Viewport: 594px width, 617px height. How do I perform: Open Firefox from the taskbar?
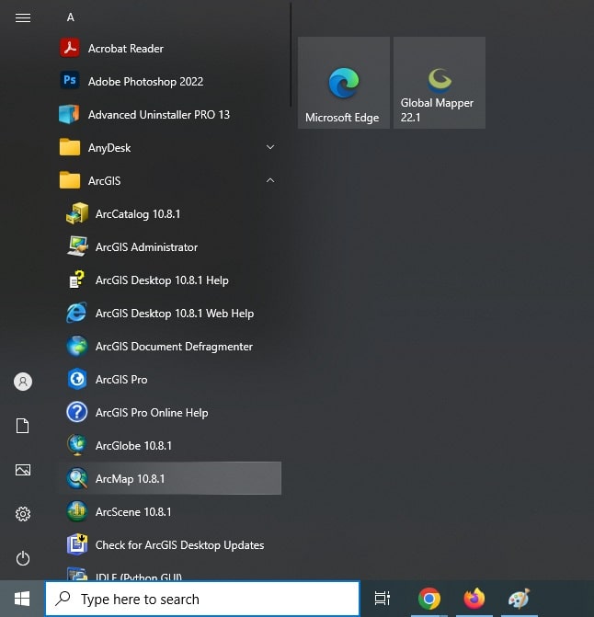(x=474, y=599)
